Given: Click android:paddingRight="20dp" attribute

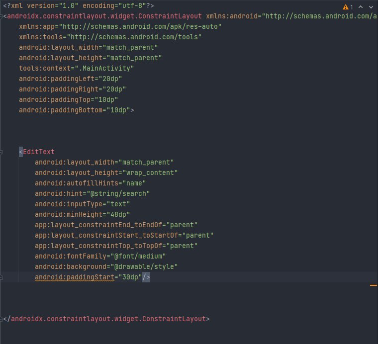Looking at the screenshot, I should pos(72,89).
